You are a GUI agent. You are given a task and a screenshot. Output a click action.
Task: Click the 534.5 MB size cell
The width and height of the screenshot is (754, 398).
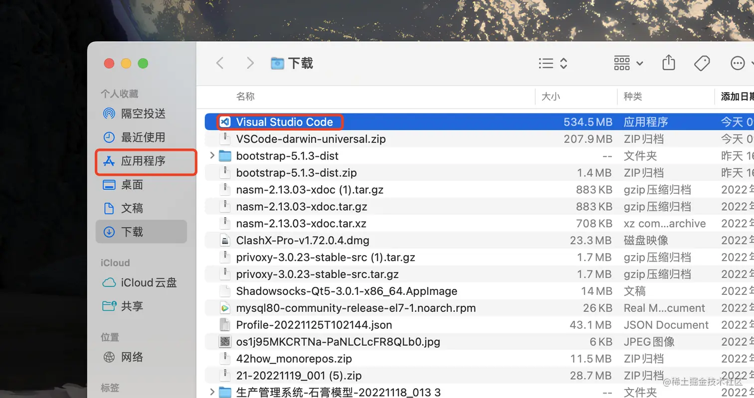pos(587,122)
